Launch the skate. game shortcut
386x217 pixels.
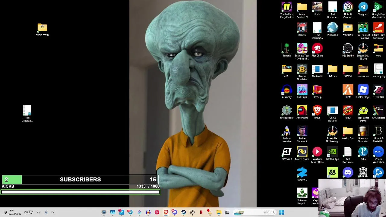coord(317,8)
